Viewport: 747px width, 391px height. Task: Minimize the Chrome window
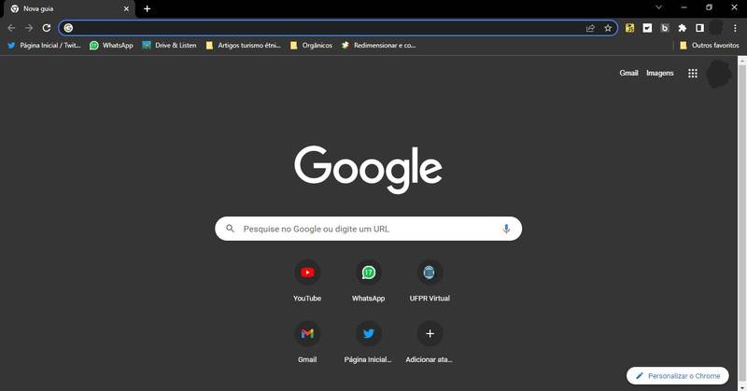coord(684,7)
